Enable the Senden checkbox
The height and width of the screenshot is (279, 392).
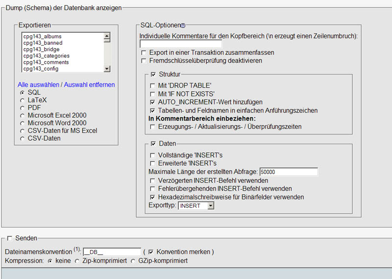click(9, 238)
